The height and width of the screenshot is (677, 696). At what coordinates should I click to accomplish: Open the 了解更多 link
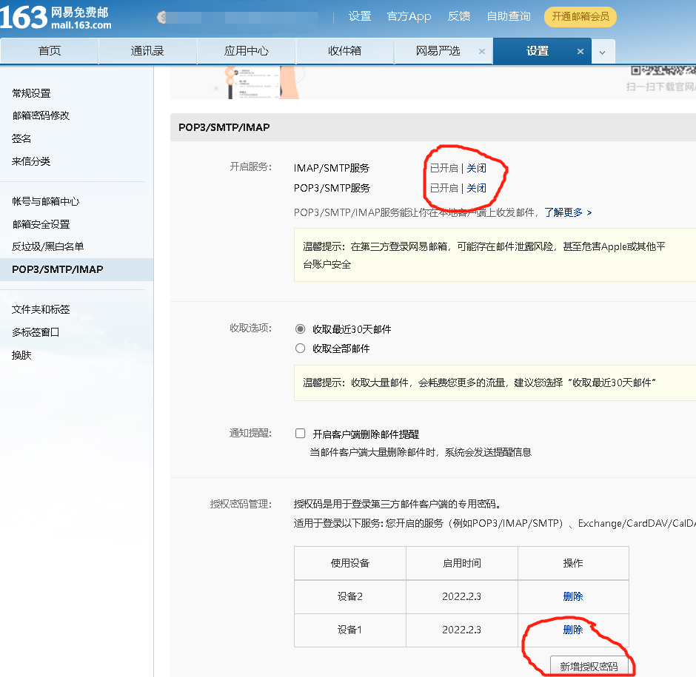pos(568,212)
